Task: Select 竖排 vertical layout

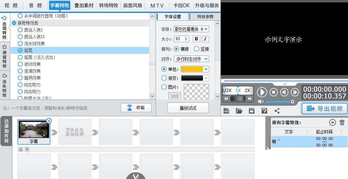Action: [197, 49]
